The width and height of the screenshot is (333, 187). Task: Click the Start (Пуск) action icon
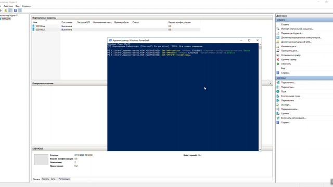(278, 91)
